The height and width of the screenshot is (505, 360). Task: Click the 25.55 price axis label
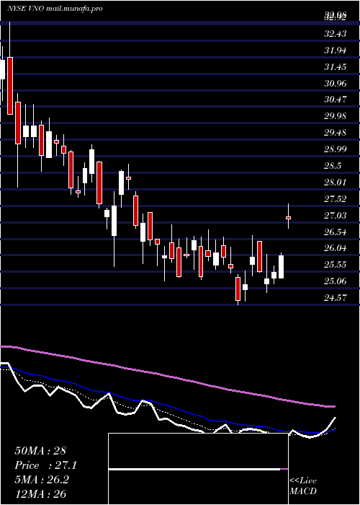tap(336, 265)
